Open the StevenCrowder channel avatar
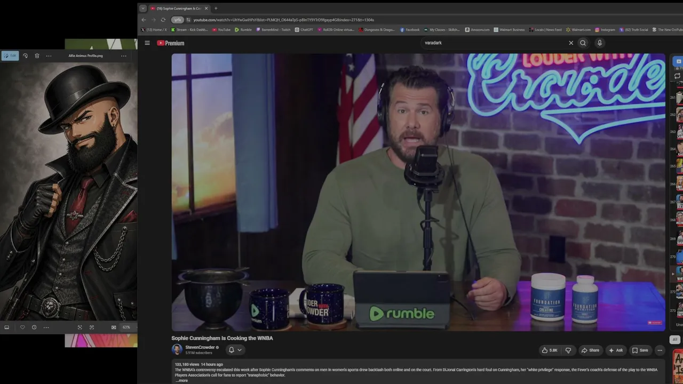Viewport: 683px width, 384px height. point(177,350)
